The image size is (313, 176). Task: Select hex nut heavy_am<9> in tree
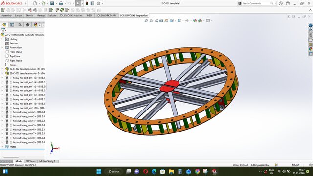pos(25,142)
